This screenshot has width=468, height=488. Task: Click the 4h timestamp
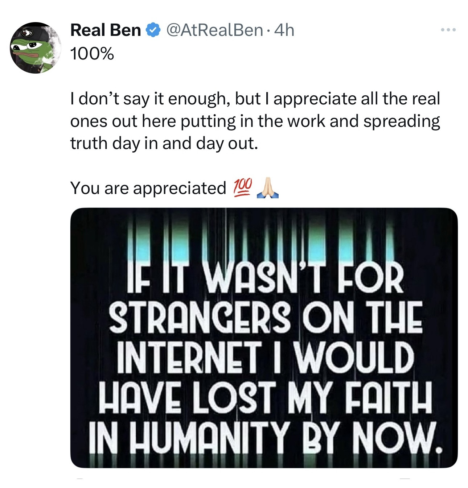284,30
